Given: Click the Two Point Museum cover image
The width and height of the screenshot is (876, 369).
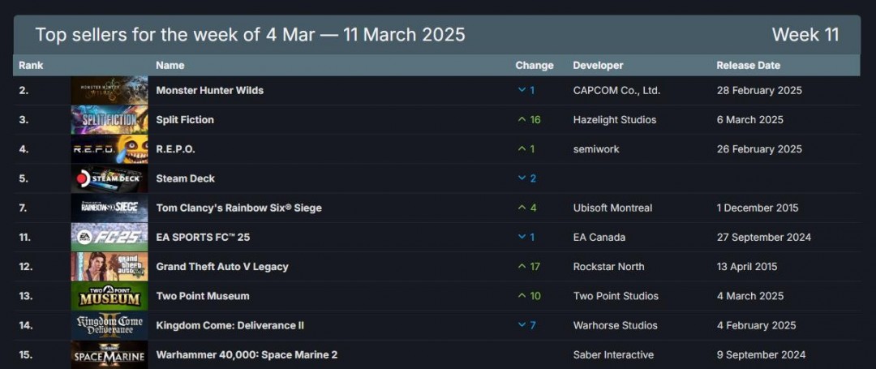Looking at the screenshot, I should point(109,296).
